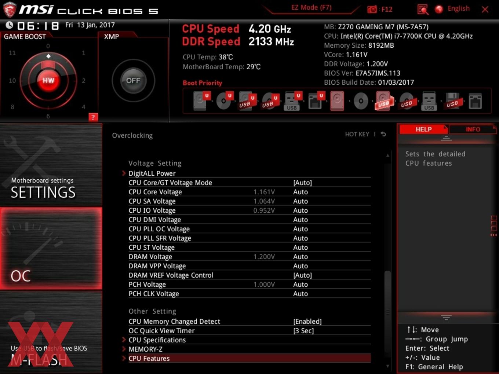Select UEFI network boot icon

pos(316,101)
